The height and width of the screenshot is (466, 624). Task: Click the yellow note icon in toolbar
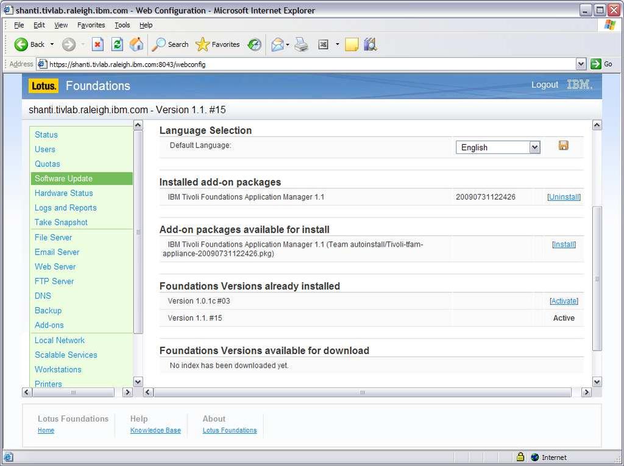pyautogui.click(x=352, y=44)
